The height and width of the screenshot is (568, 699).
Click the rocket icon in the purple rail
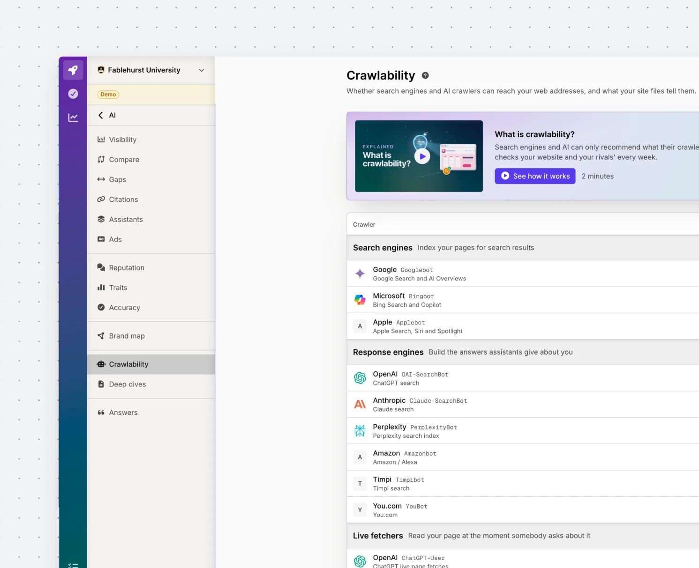[x=73, y=70]
